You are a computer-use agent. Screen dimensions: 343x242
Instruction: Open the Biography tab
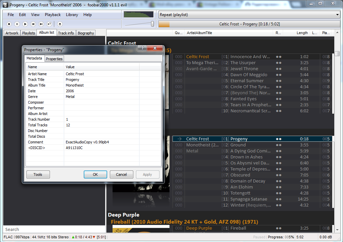click(x=86, y=33)
